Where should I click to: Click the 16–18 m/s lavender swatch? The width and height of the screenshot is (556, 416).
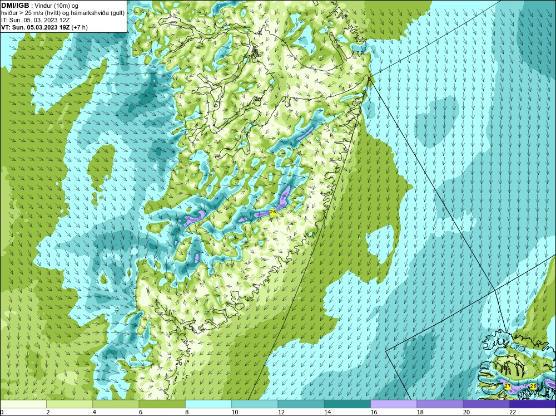[x=394, y=404]
